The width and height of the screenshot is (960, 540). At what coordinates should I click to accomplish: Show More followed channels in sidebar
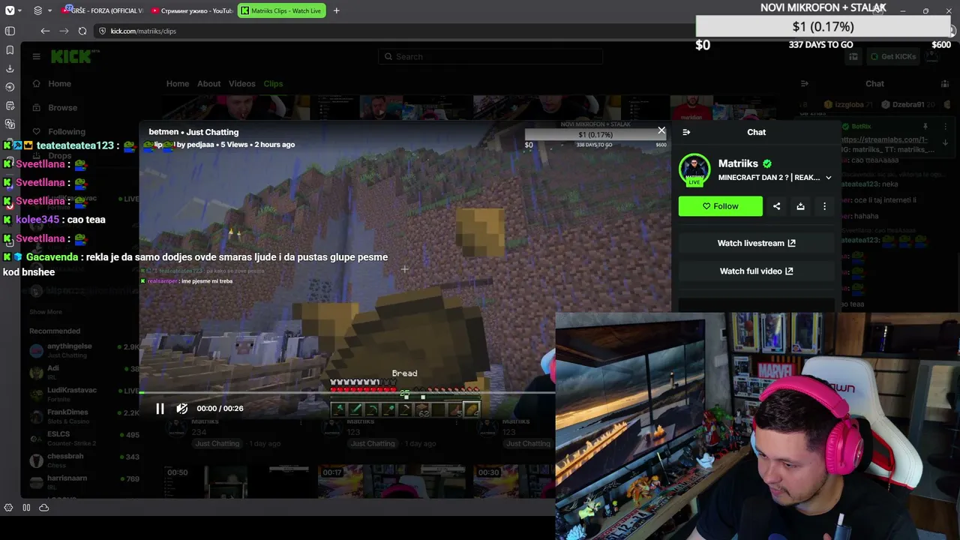pyautogui.click(x=46, y=312)
